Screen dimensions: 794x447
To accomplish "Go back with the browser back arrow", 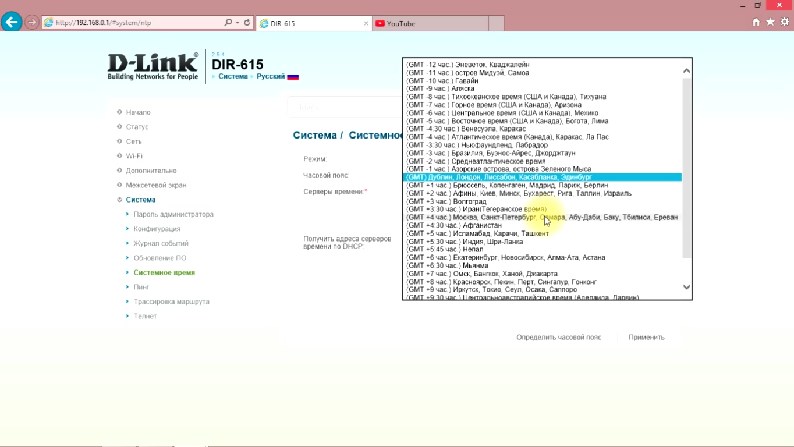I will (12, 22).
